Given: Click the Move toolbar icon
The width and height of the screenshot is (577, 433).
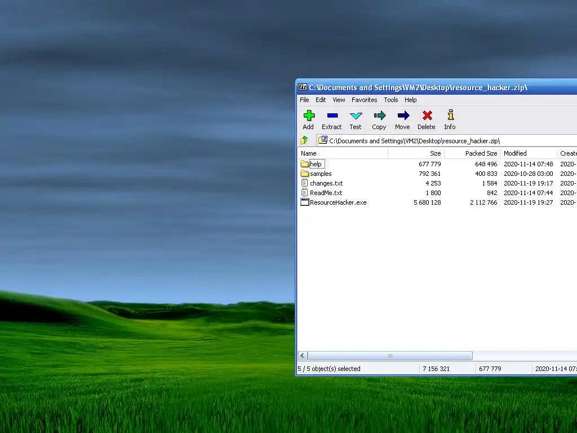Looking at the screenshot, I should [403, 116].
